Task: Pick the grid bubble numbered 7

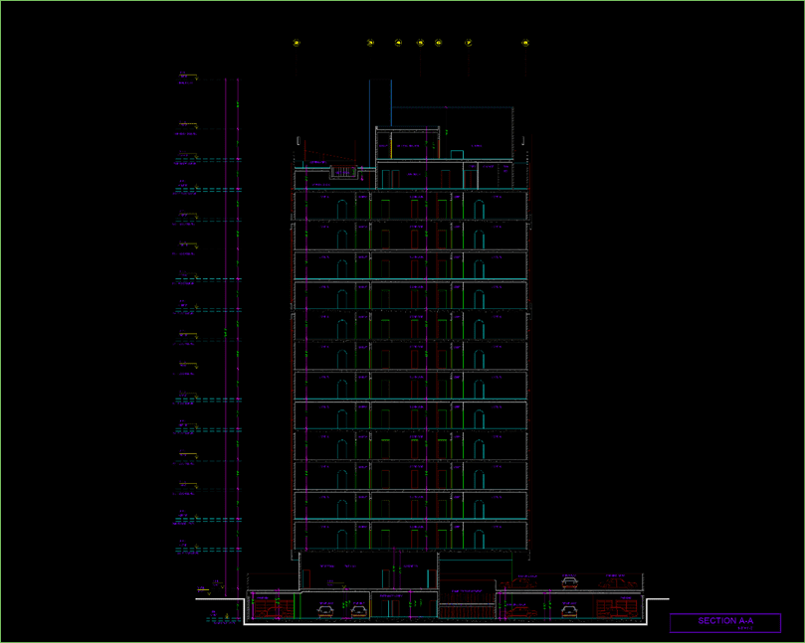Action: (x=469, y=43)
